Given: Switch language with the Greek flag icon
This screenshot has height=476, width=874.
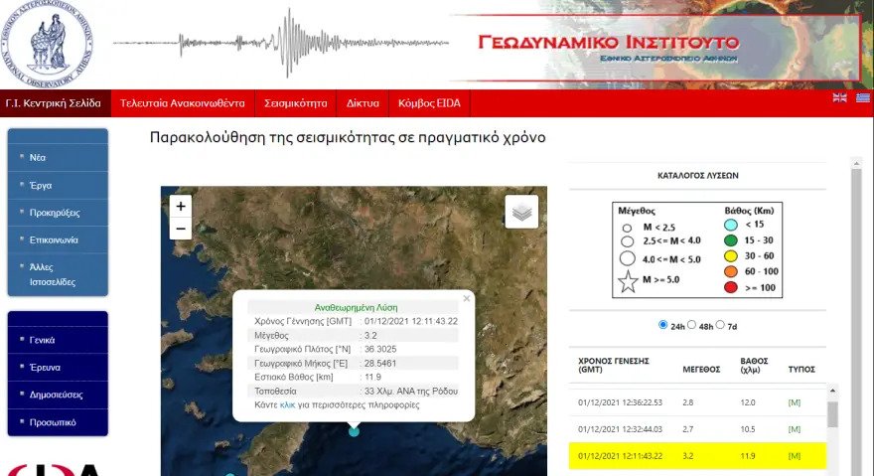Looking at the screenshot, I should 862,97.
